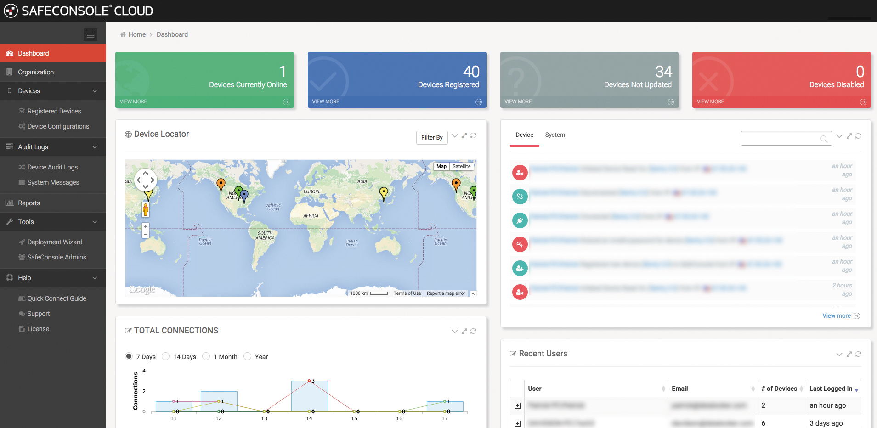The width and height of the screenshot is (877, 428).
Task: Switch map to Satellite view
Action: coord(461,166)
